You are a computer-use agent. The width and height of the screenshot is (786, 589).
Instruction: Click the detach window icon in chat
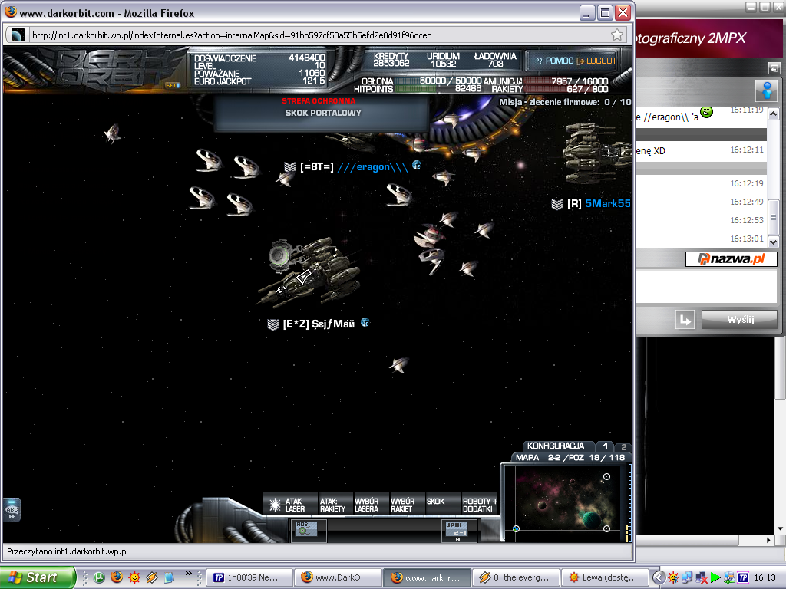(x=774, y=68)
